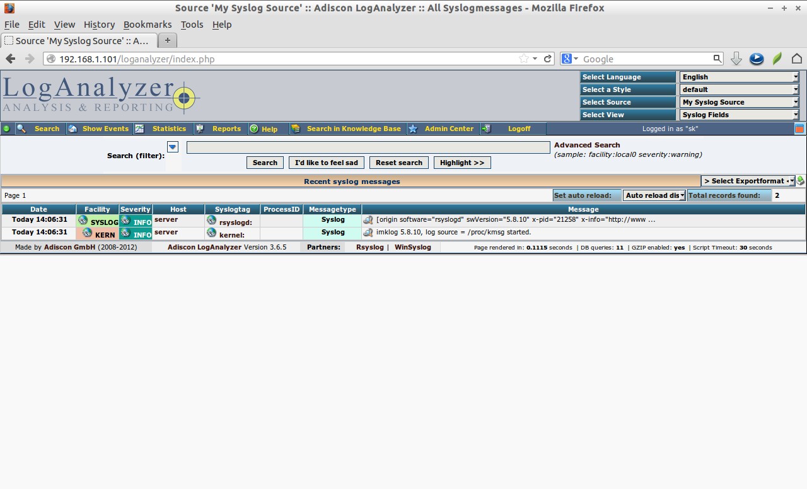Open the Advanced Search link
807x489 pixels.
[587, 145]
